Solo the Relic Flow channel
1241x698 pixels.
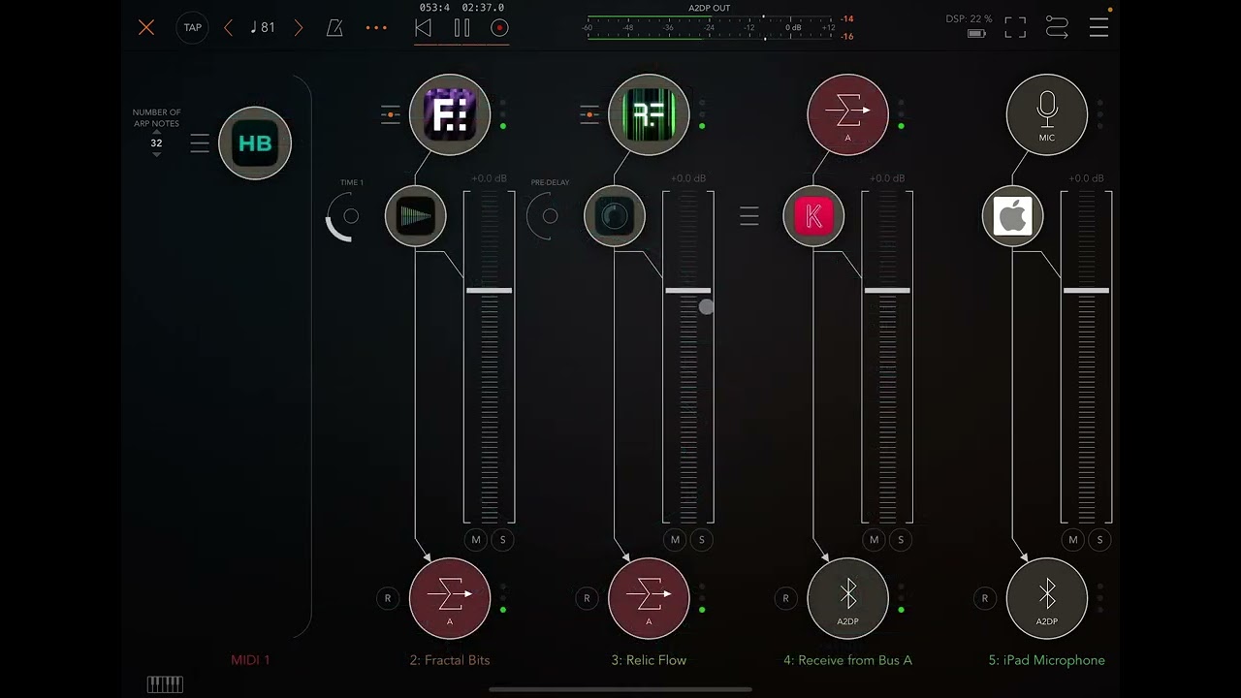coord(701,540)
